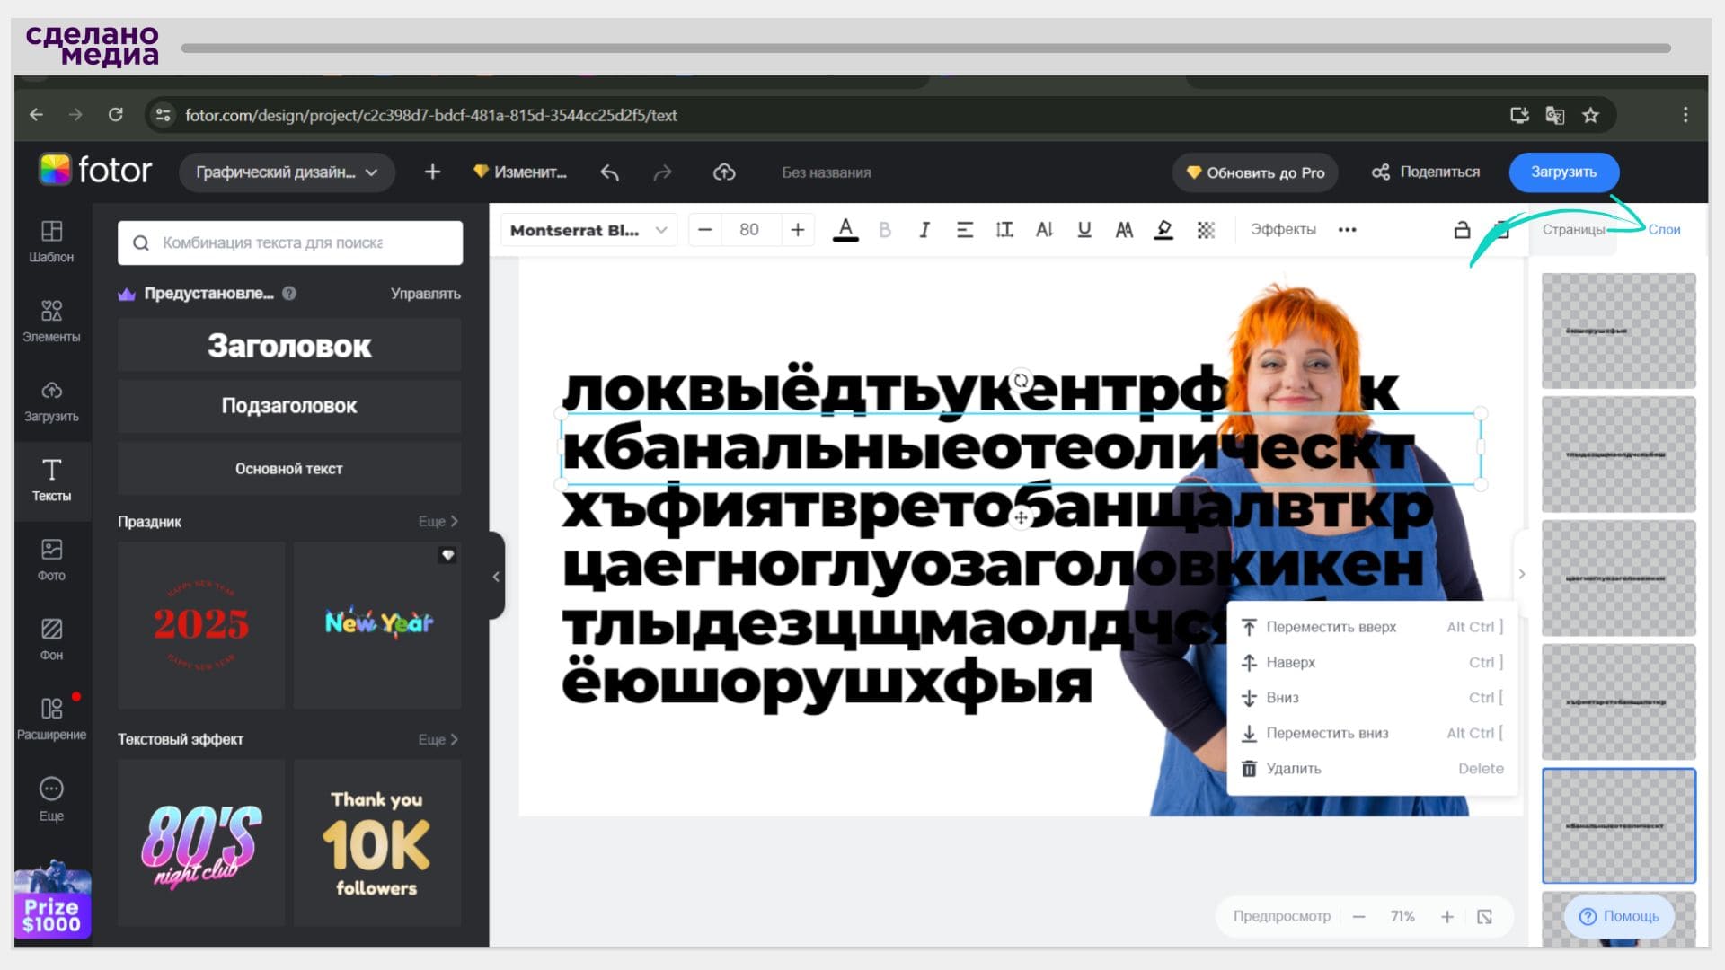The image size is (1725, 970).
Task: Switch to Слои tab
Action: 1664,230
